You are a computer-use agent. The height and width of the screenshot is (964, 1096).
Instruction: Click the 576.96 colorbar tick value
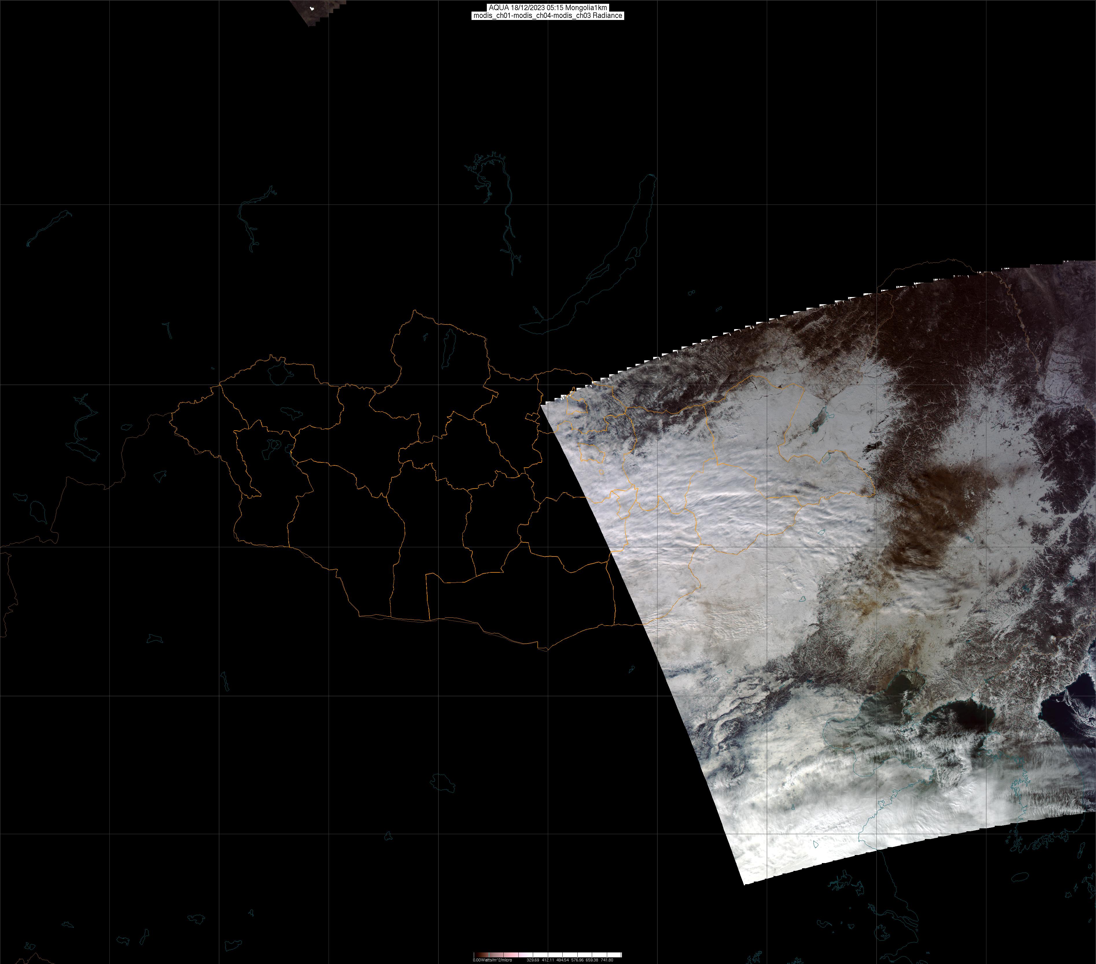577,960
